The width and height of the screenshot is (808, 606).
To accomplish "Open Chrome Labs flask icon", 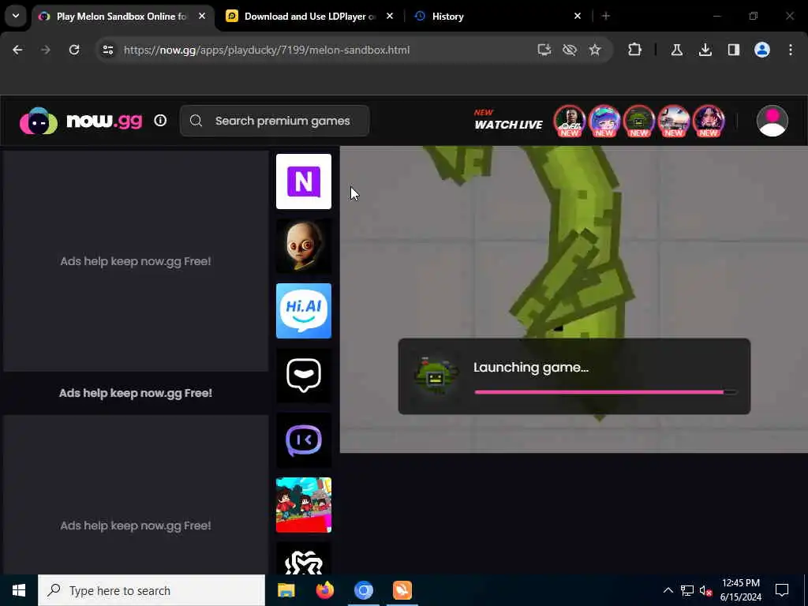I will coord(677,50).
